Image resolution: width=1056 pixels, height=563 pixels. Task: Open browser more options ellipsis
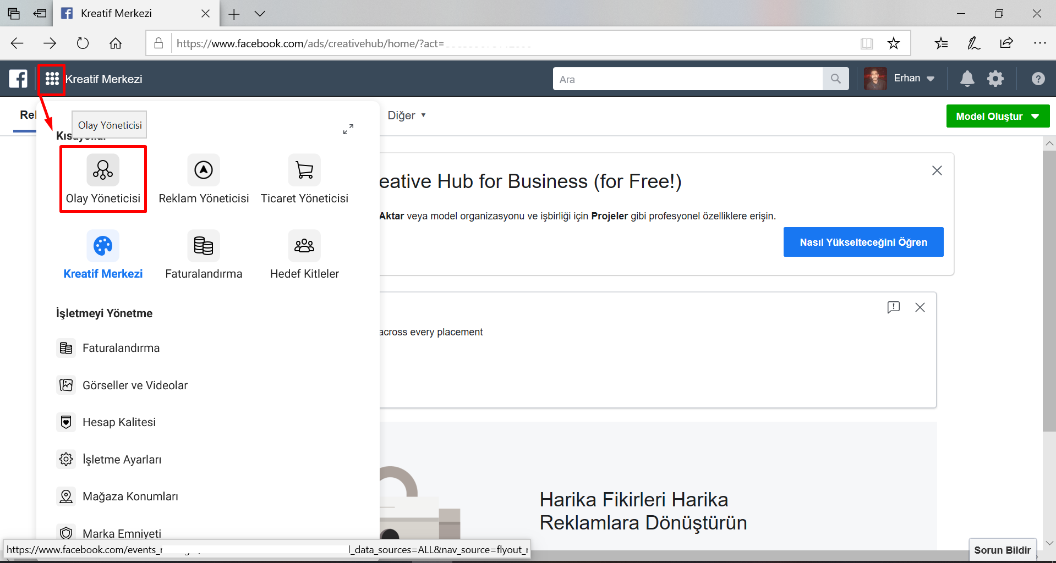pos(1039,43)
